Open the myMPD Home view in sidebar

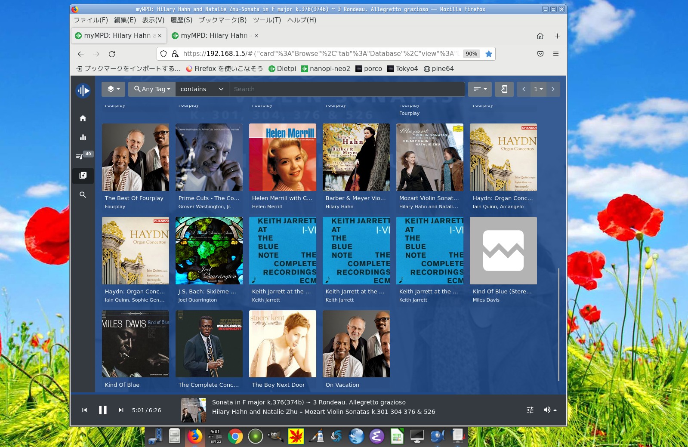[83, 118]
